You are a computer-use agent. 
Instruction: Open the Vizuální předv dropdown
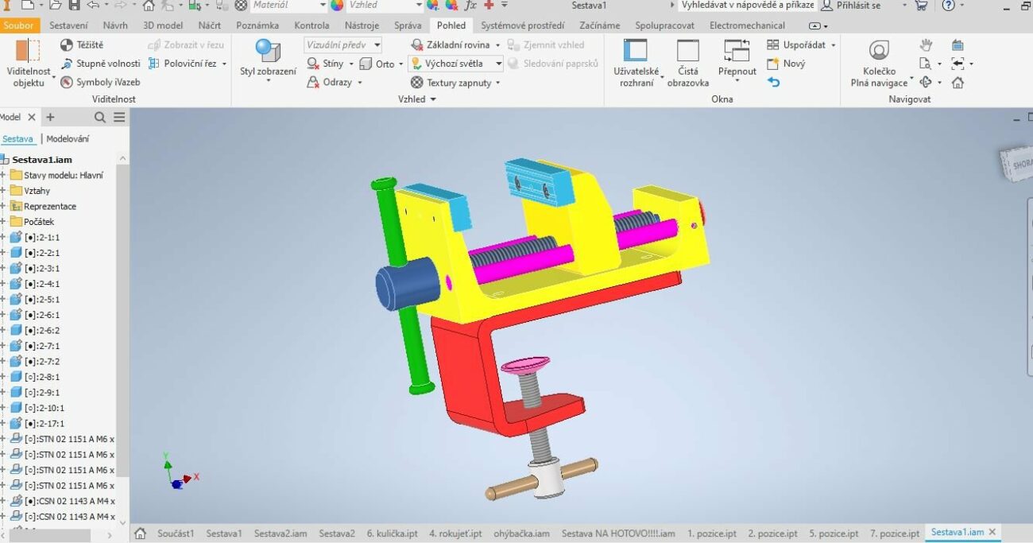(377, 45)
